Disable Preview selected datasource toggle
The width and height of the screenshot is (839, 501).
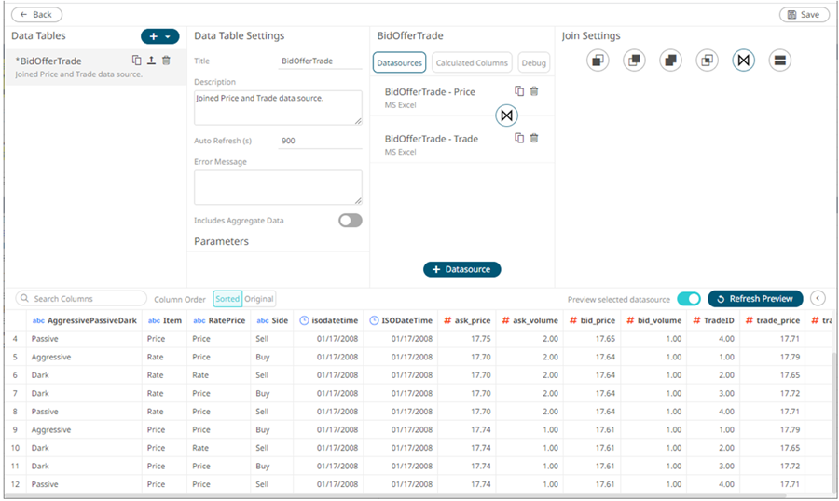(688, 299)
